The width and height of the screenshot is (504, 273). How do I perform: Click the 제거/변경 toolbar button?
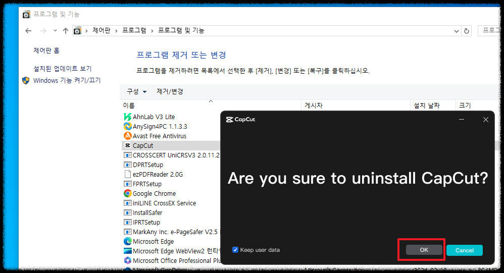click(x=170, y=91)
